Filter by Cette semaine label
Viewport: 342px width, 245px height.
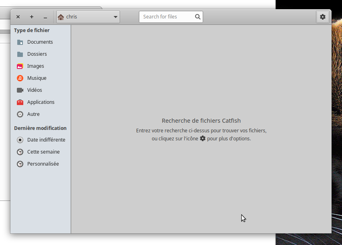(x=43, y=152)
